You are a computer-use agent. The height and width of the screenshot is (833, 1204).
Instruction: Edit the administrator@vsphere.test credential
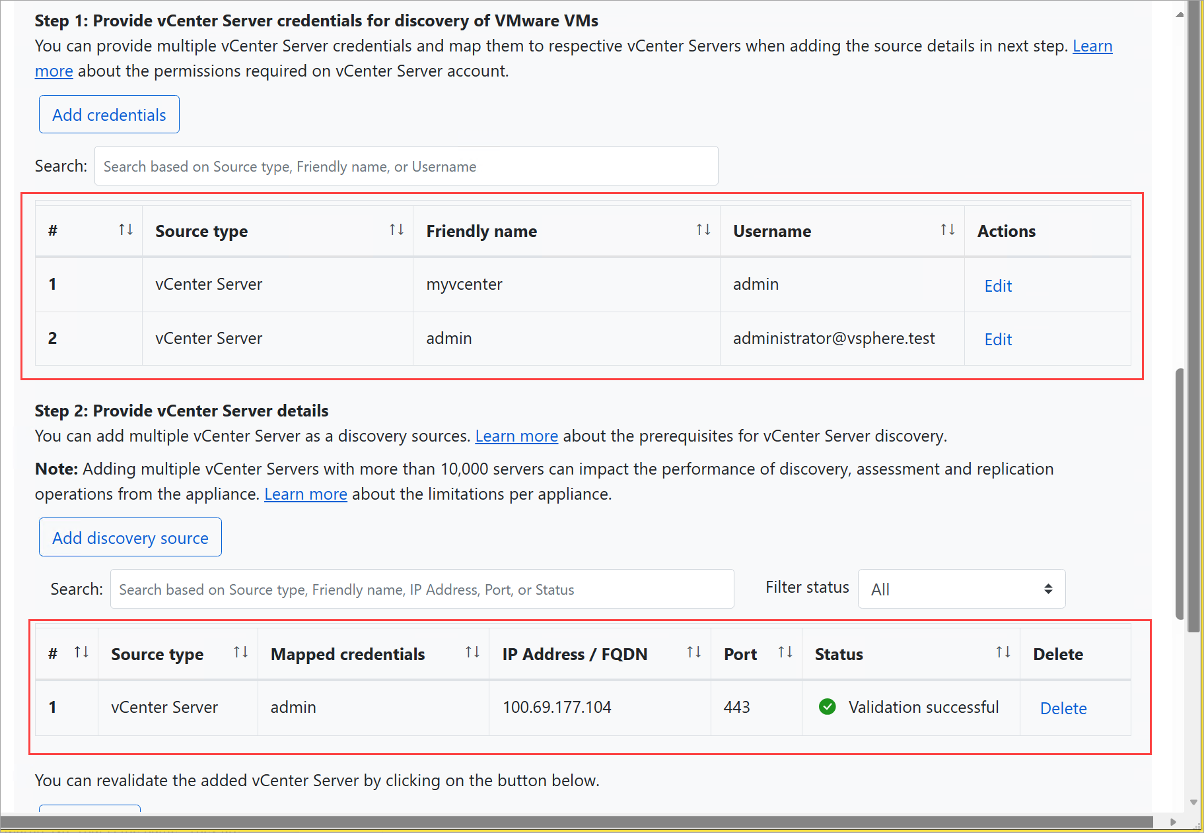pos(997,339)
